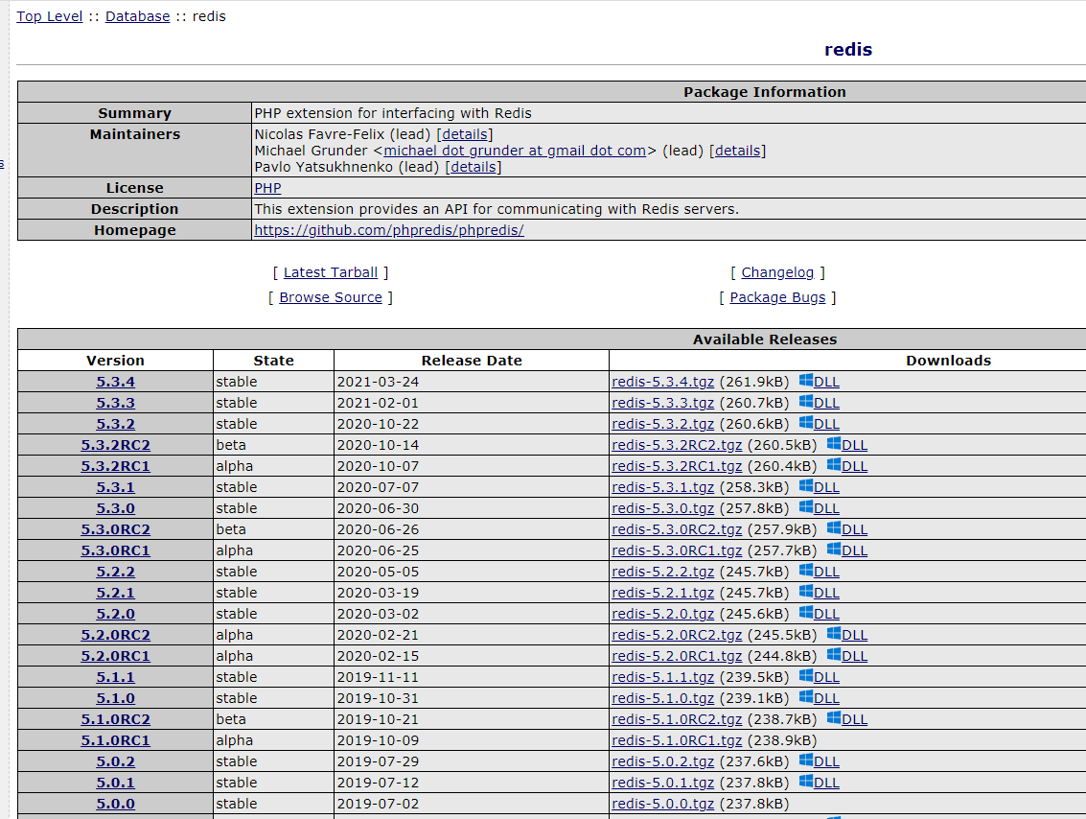Download redis-5.3.1.tgz
The height and width of the screenshot is (819, 1086).
663,487
